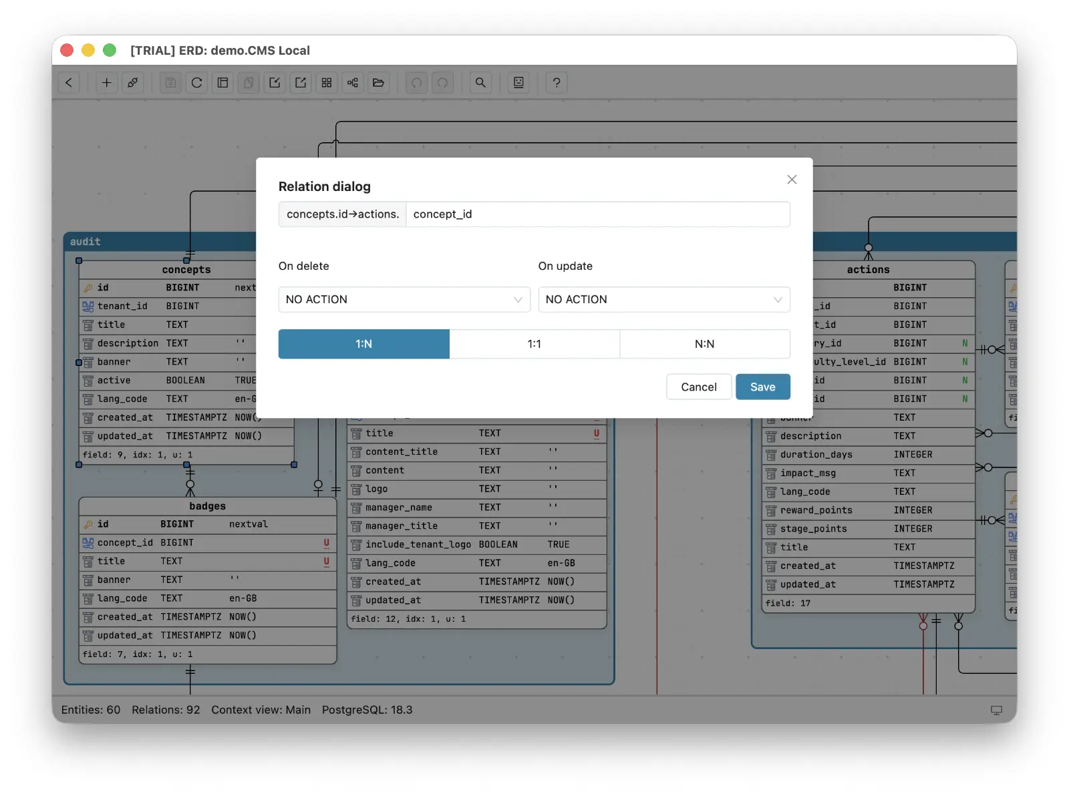Click the open folder toolbar icon
Screen dimensions: 1069x792
click(x=379, y=83)
